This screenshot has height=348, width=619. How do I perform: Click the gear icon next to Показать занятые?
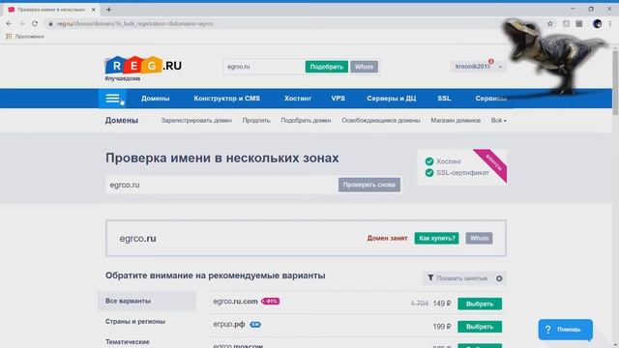coord(499,278)
